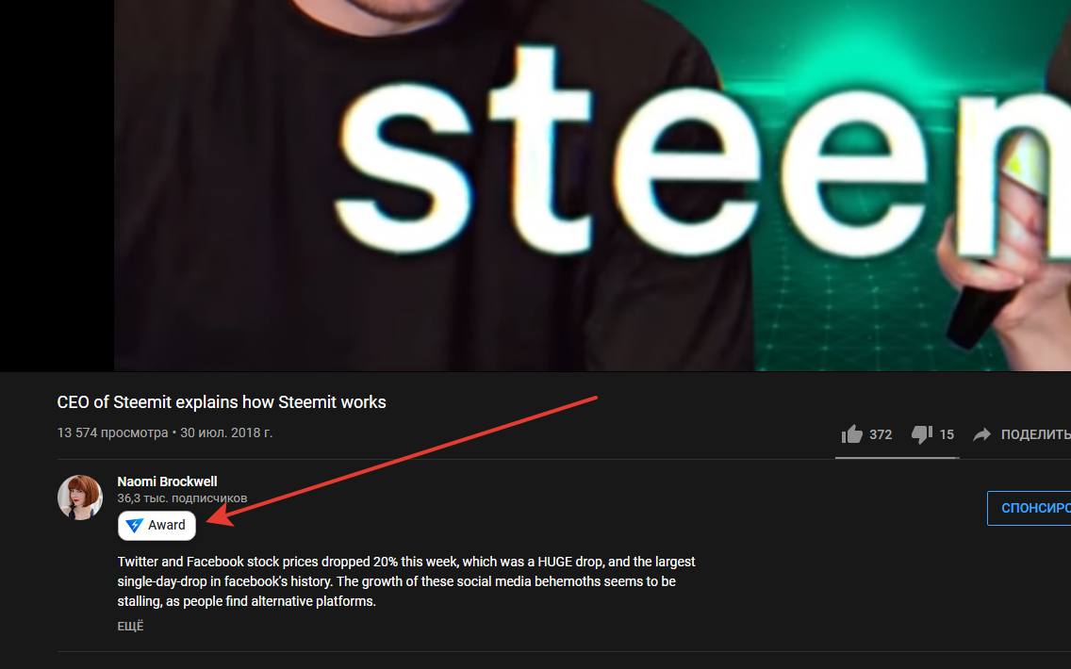Open the Naomi Brockwell channel name link
1071x669 pixels.
tap(168, 481)
